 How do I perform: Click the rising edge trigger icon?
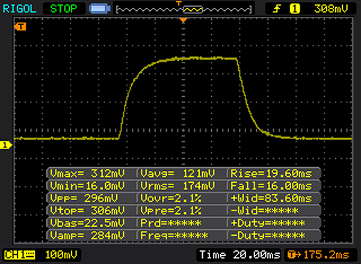pos(277,9)
